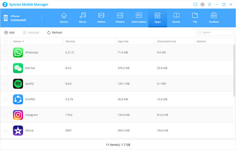The height and width of the screenshot is (150, 236).
Task: Switch to the Information tab
Action: click(139, 18)
